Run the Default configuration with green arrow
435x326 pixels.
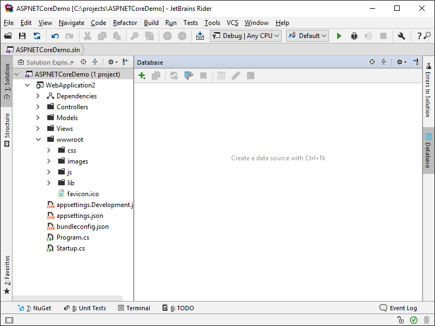(339, 36)
